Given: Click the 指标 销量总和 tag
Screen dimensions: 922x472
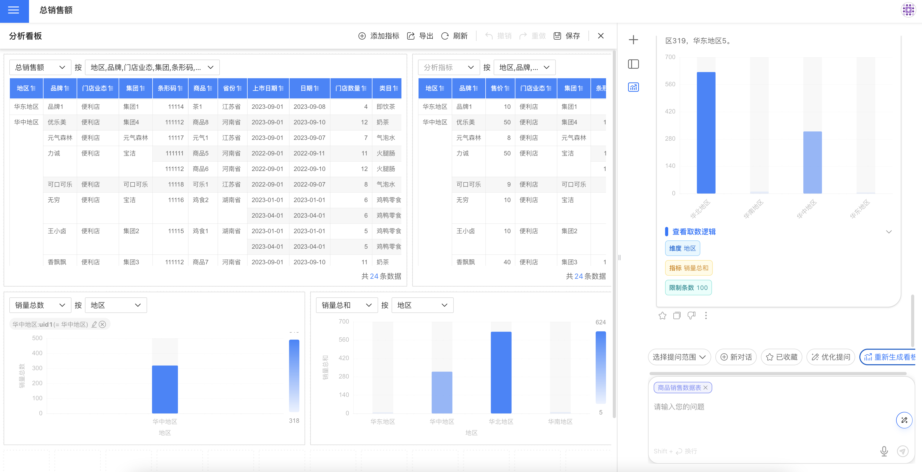Looking at the screenshot, I should pyautogui.click(x=689, y=268).
